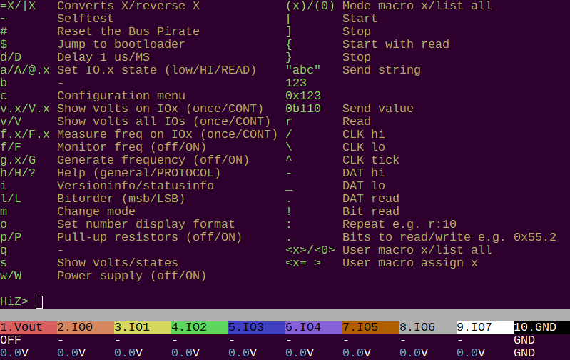Screen dimensions: 570x360
Task: Click the 'Change mode' help entry
Action: pyautogui.click(x=96, y=211)
